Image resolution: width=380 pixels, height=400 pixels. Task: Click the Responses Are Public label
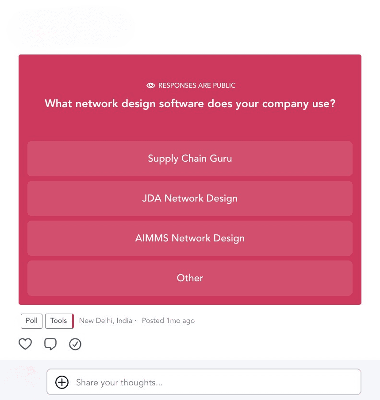[197, 85]
